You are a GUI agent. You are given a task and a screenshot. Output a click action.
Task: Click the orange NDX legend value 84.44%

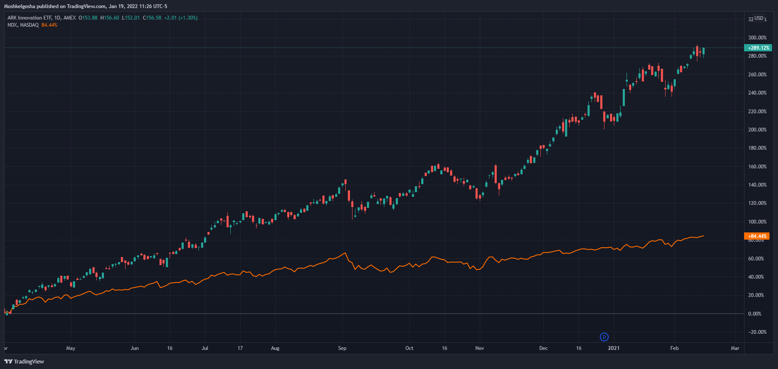[49, 25]
